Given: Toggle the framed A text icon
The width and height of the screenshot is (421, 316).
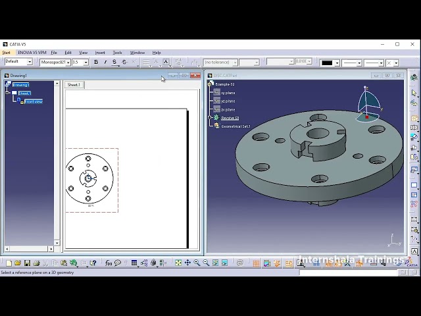Looking at the screenshot, I should click(x=166, y=62).
